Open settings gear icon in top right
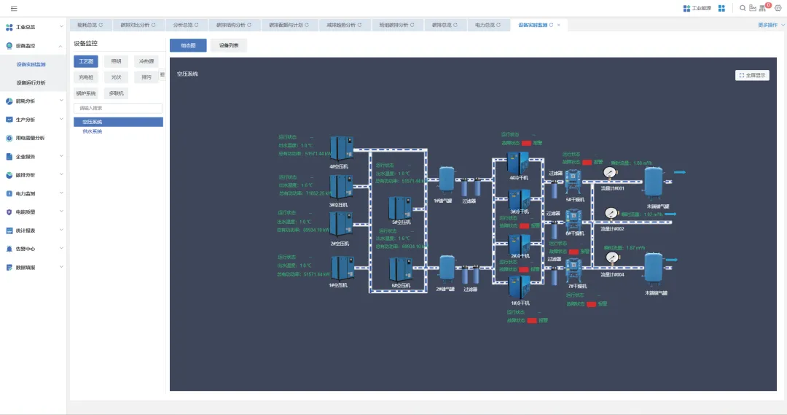This screenshot has height=415, width=787. [x=777, y=8]
